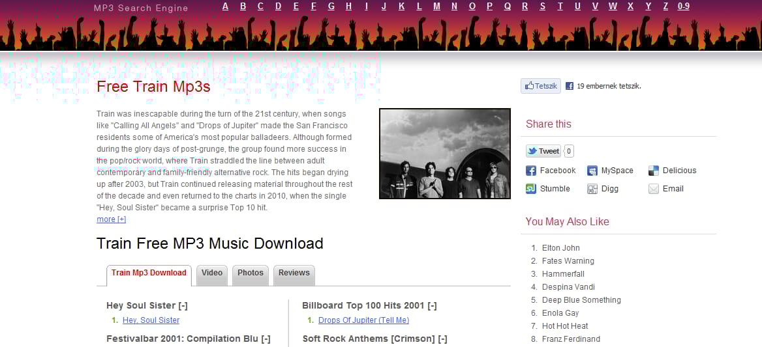The height and width of the screenshot is (347, 762).
Task: Click the Digg share icon
Action: (592, 189)
